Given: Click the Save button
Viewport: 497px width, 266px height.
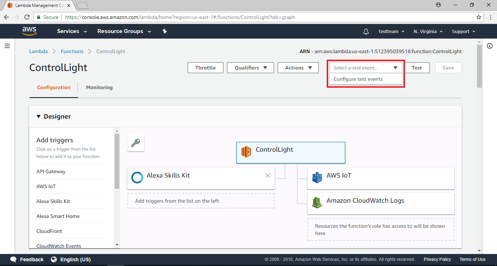Looking at the screenshot, I should pyautogui.click(x=448, y=68).
